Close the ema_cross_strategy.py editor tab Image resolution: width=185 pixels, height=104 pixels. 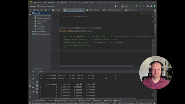coord(84,10)
